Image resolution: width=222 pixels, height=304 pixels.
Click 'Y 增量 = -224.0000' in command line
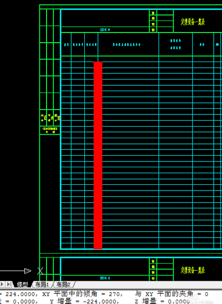click(84, 301)
